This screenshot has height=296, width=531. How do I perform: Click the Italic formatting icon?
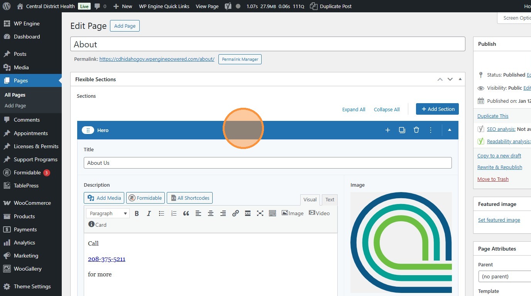149,213
